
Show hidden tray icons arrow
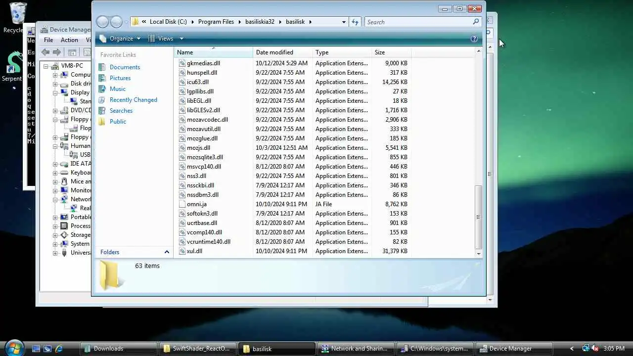(x=572, y=349)
